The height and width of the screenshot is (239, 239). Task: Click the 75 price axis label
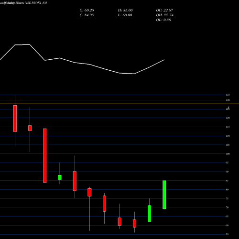(x=227, y=198)
